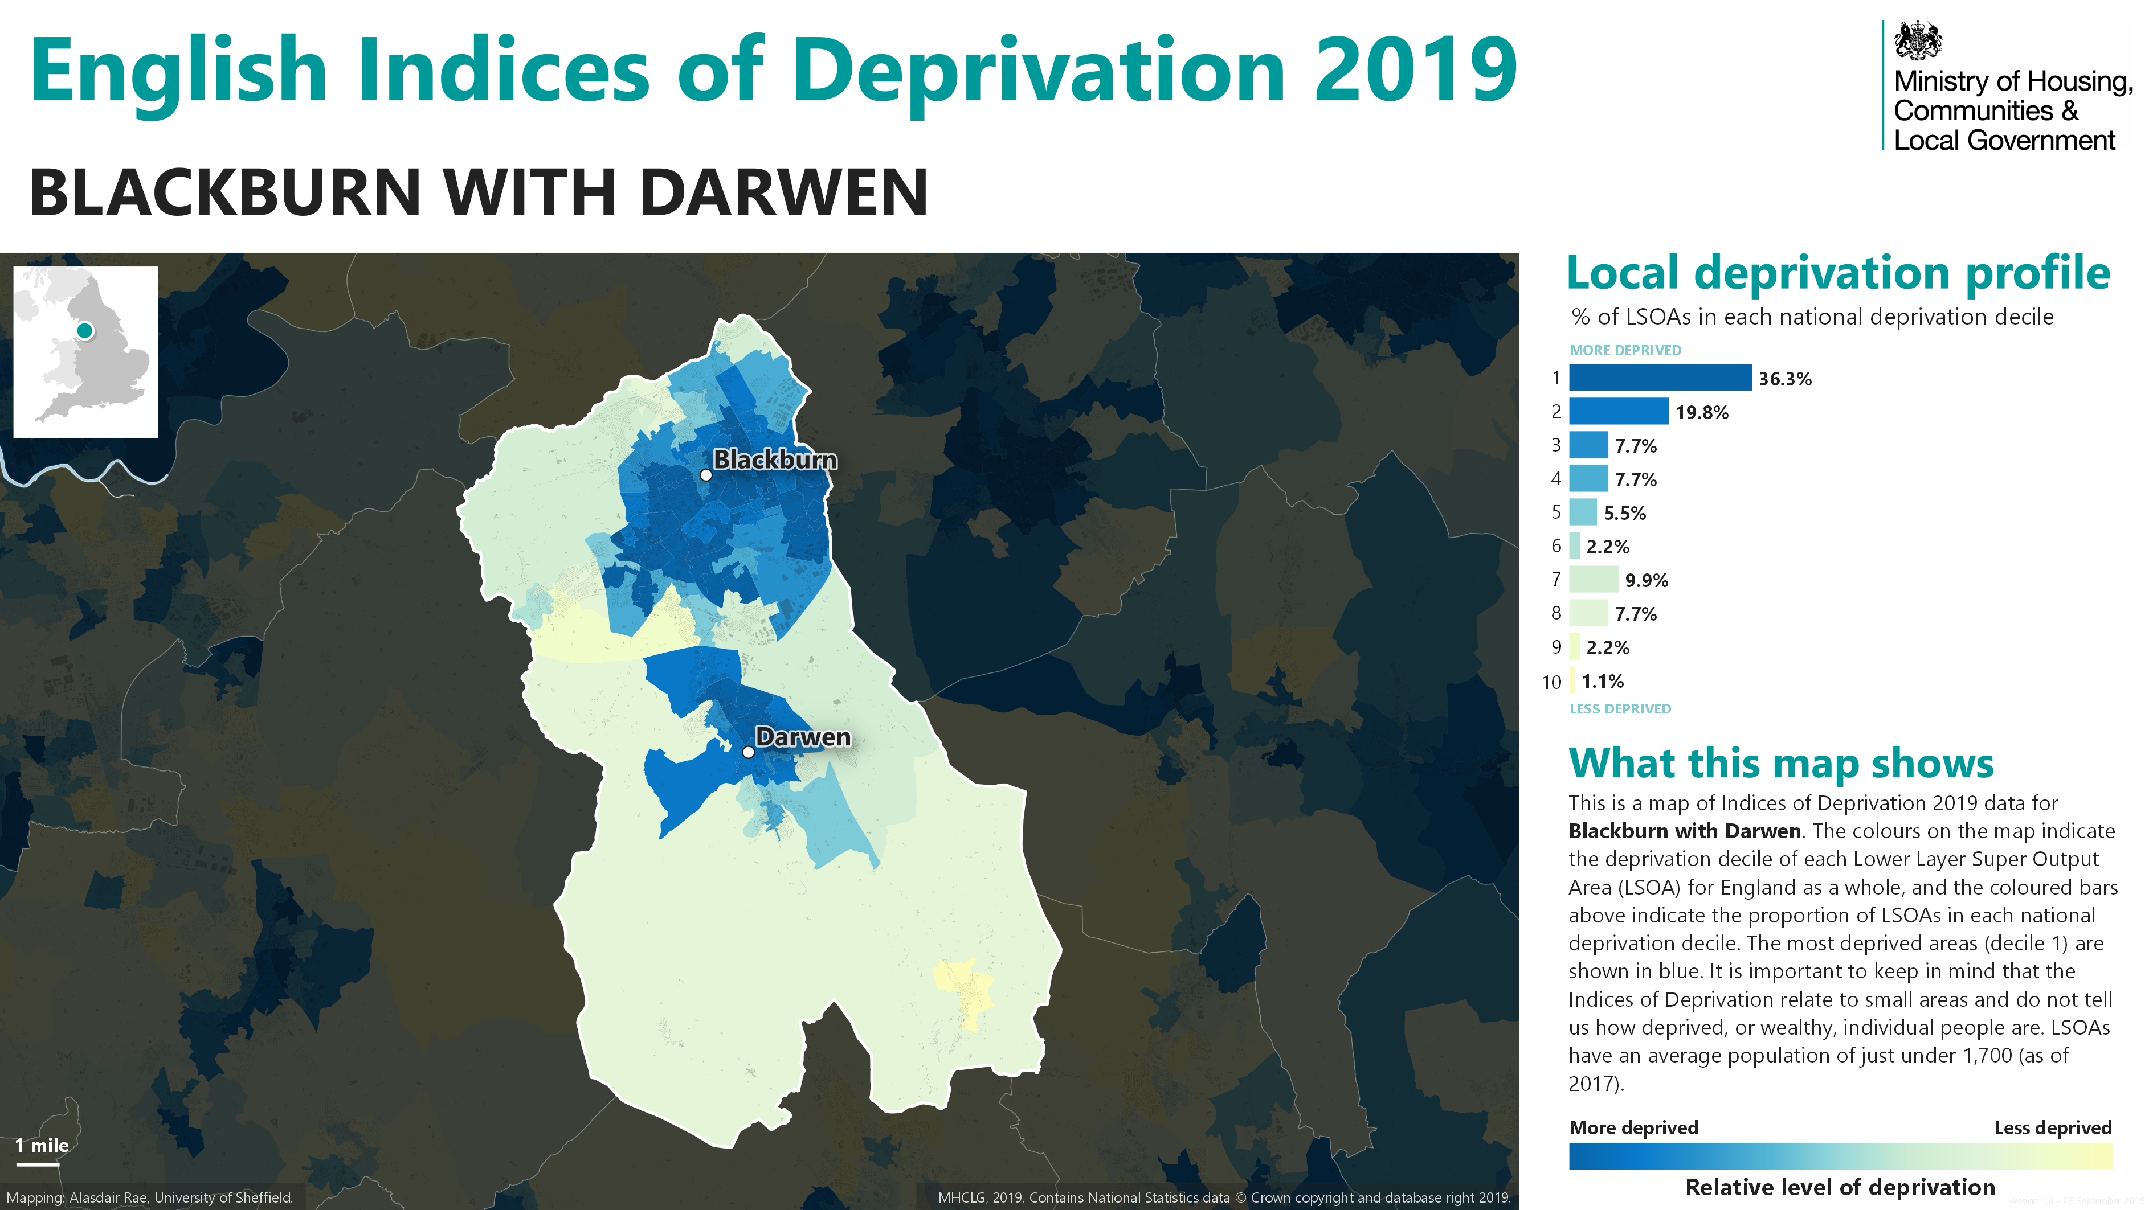This screenshot has width=2153, height=1210.
Task: Click the Darwen map label
Action: pyautogui.click(x=803, y=737)
